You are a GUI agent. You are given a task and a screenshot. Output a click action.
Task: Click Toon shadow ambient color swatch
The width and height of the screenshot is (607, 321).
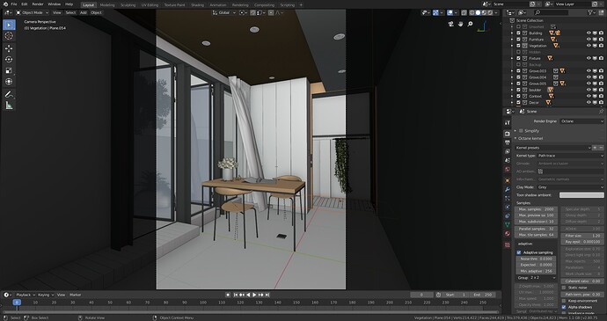pyautogui.click(x=581, y=195)
